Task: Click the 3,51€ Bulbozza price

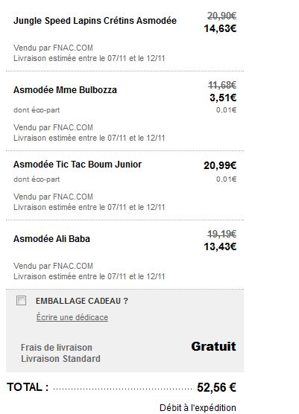Action: click(x=223, y=98)
